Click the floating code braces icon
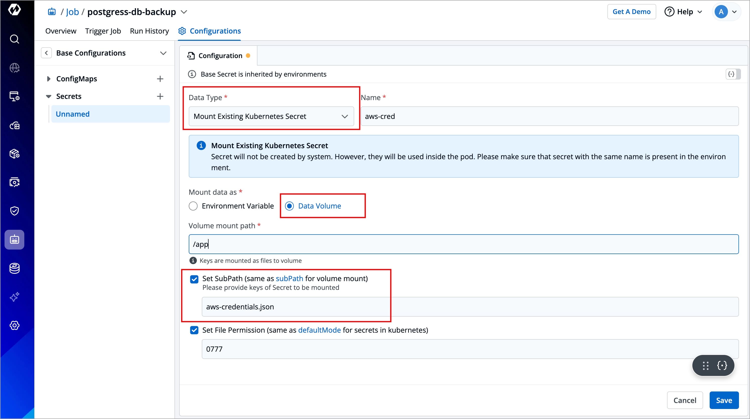Viewport: 750px width, 419px height. (x=722, y=365)
